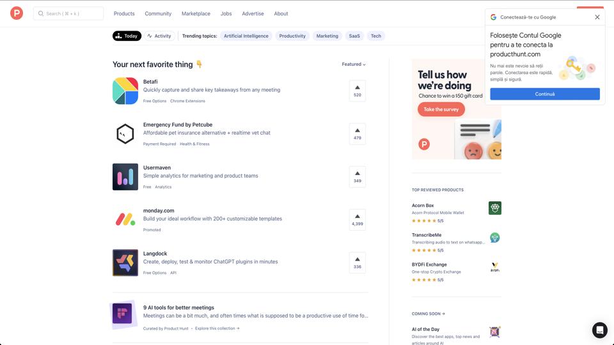Click the Usermaven product icon
The image size is (614, 345).
125,177
